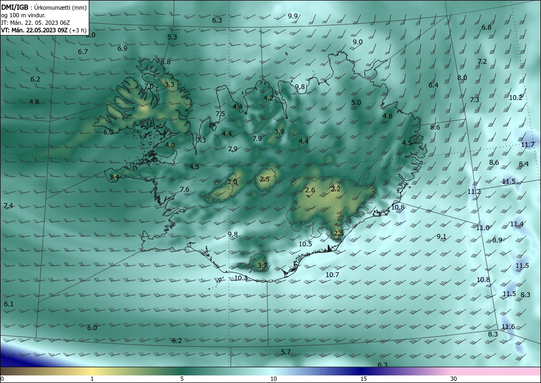
Task: Click the map value '3.0'
Action: click(232, 182)
